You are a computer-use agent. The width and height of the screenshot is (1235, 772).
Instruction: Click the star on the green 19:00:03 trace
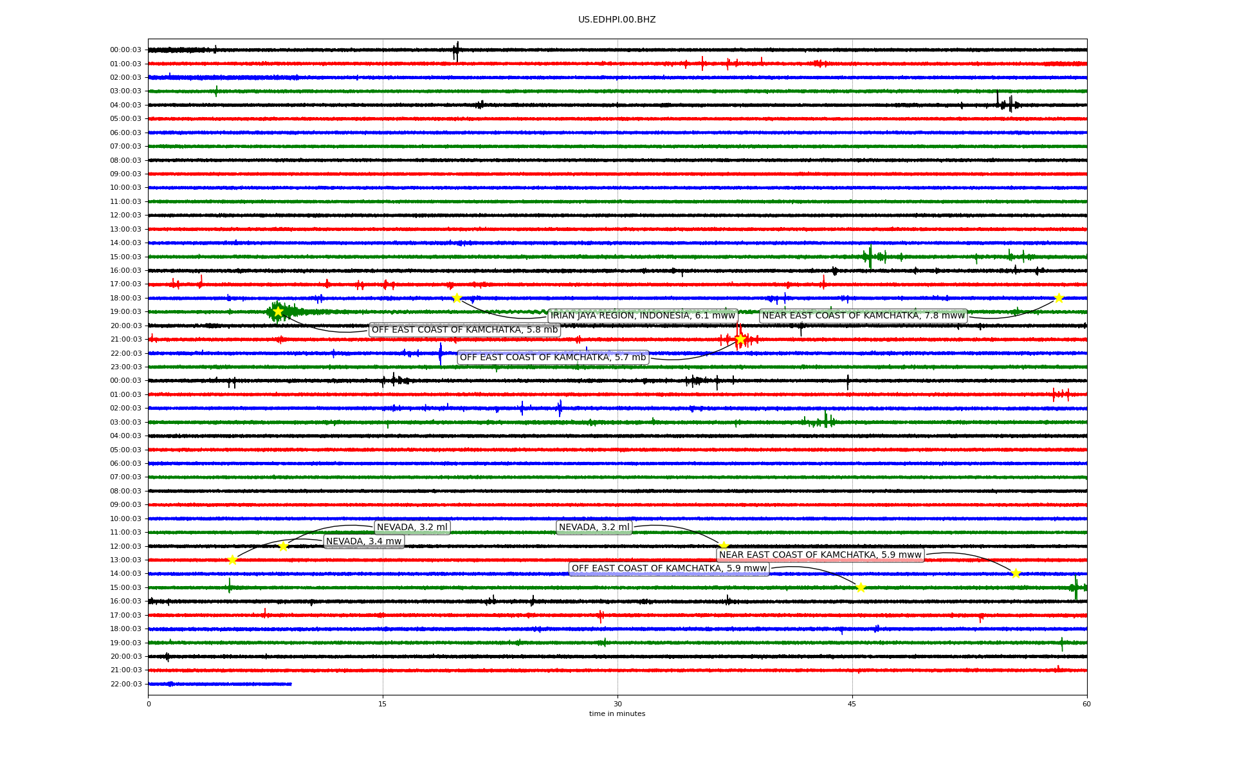click(278, 311)
